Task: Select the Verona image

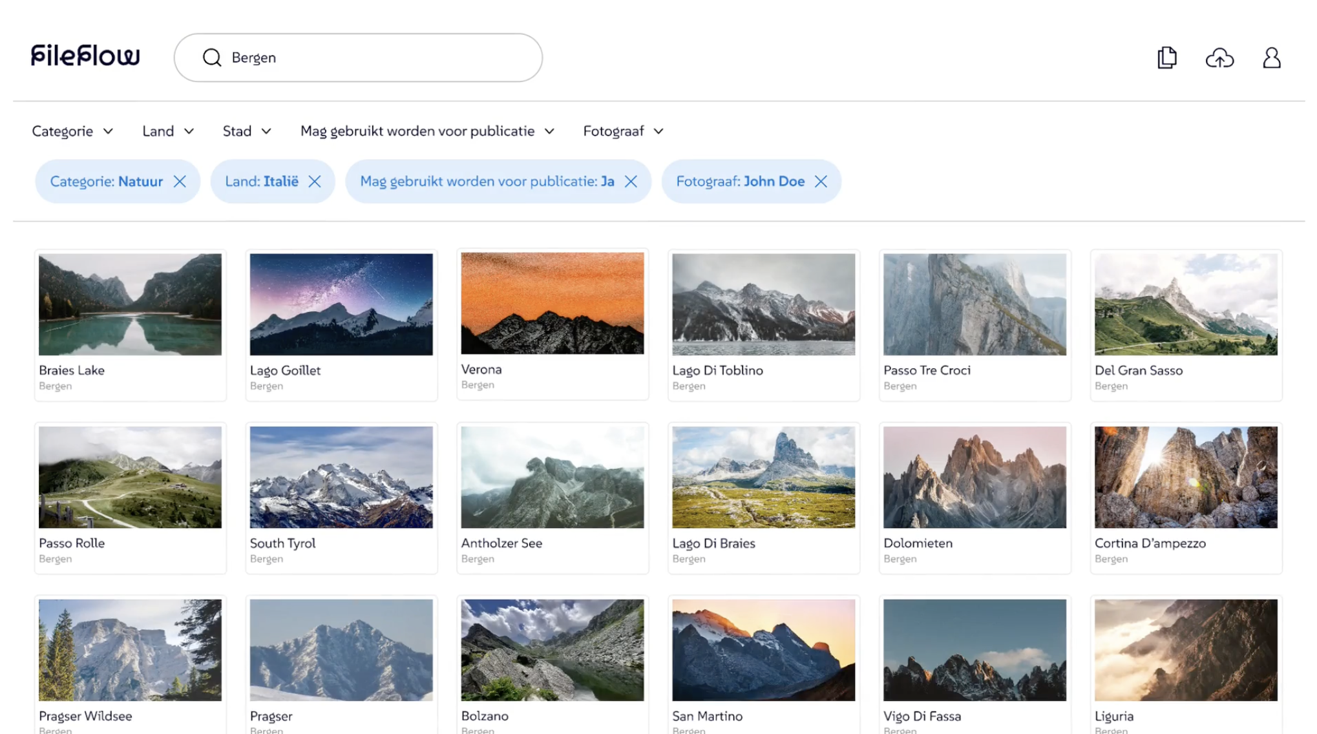Action: point(552,304)
